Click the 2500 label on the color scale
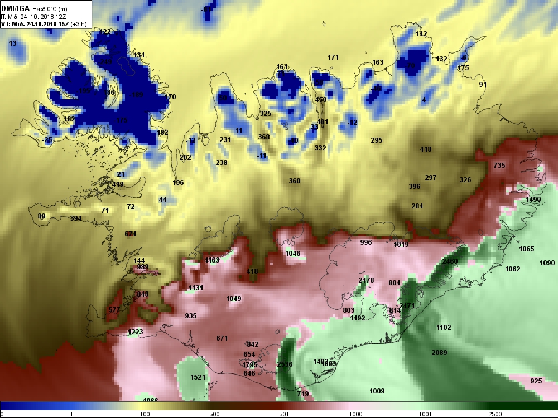This screenshot has width=558, height=418. (x=495, y=414)
